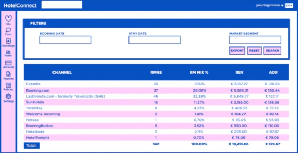This screenshot has height=153, width=298.
Task: Select the Lastminute.com - formerly Travelocity row
Action: 156,96
